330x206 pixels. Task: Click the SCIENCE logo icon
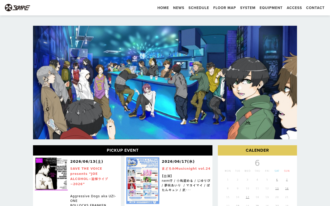18,8
